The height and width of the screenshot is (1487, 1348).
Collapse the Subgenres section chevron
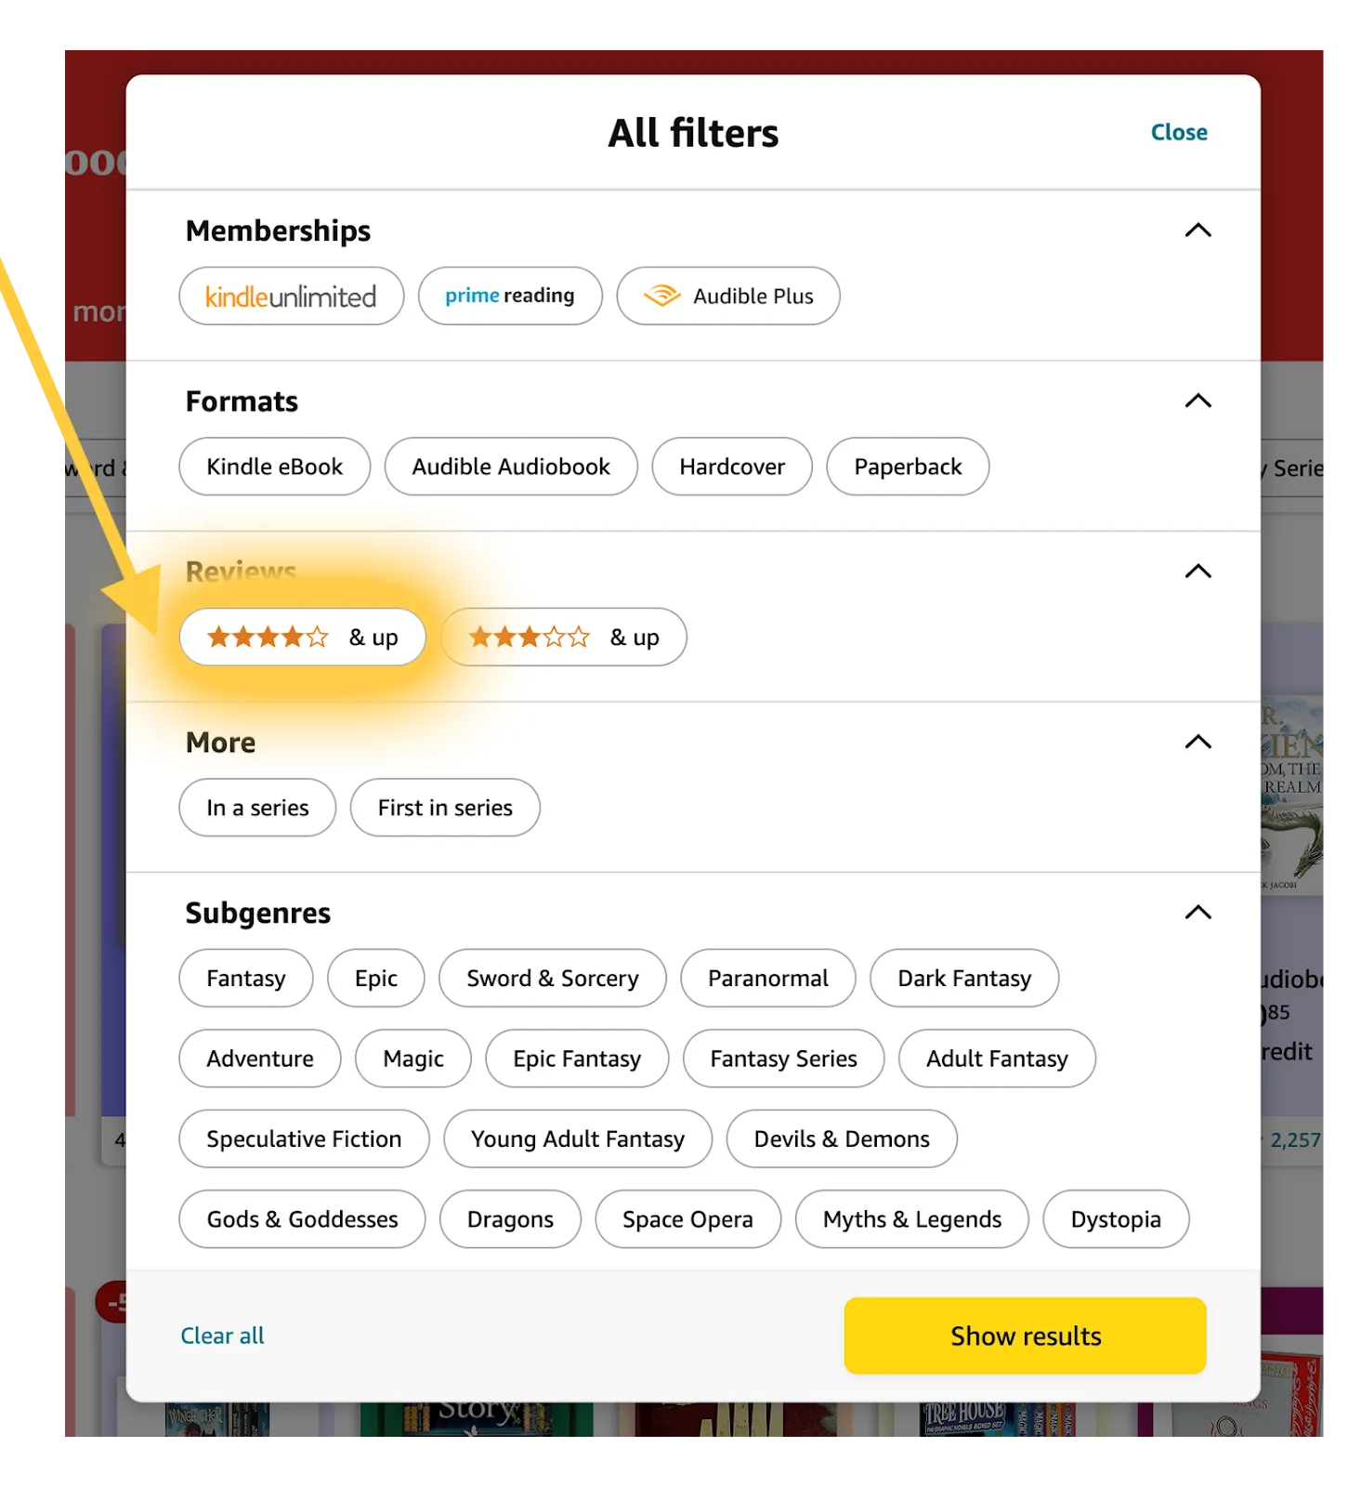(x=1198, y=912)
